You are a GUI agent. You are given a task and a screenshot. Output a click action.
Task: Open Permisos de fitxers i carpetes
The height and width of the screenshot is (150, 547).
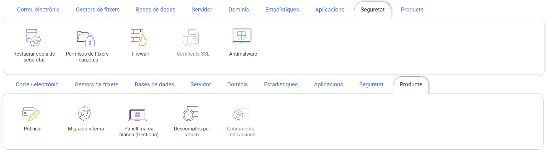(x=87, y=39)
